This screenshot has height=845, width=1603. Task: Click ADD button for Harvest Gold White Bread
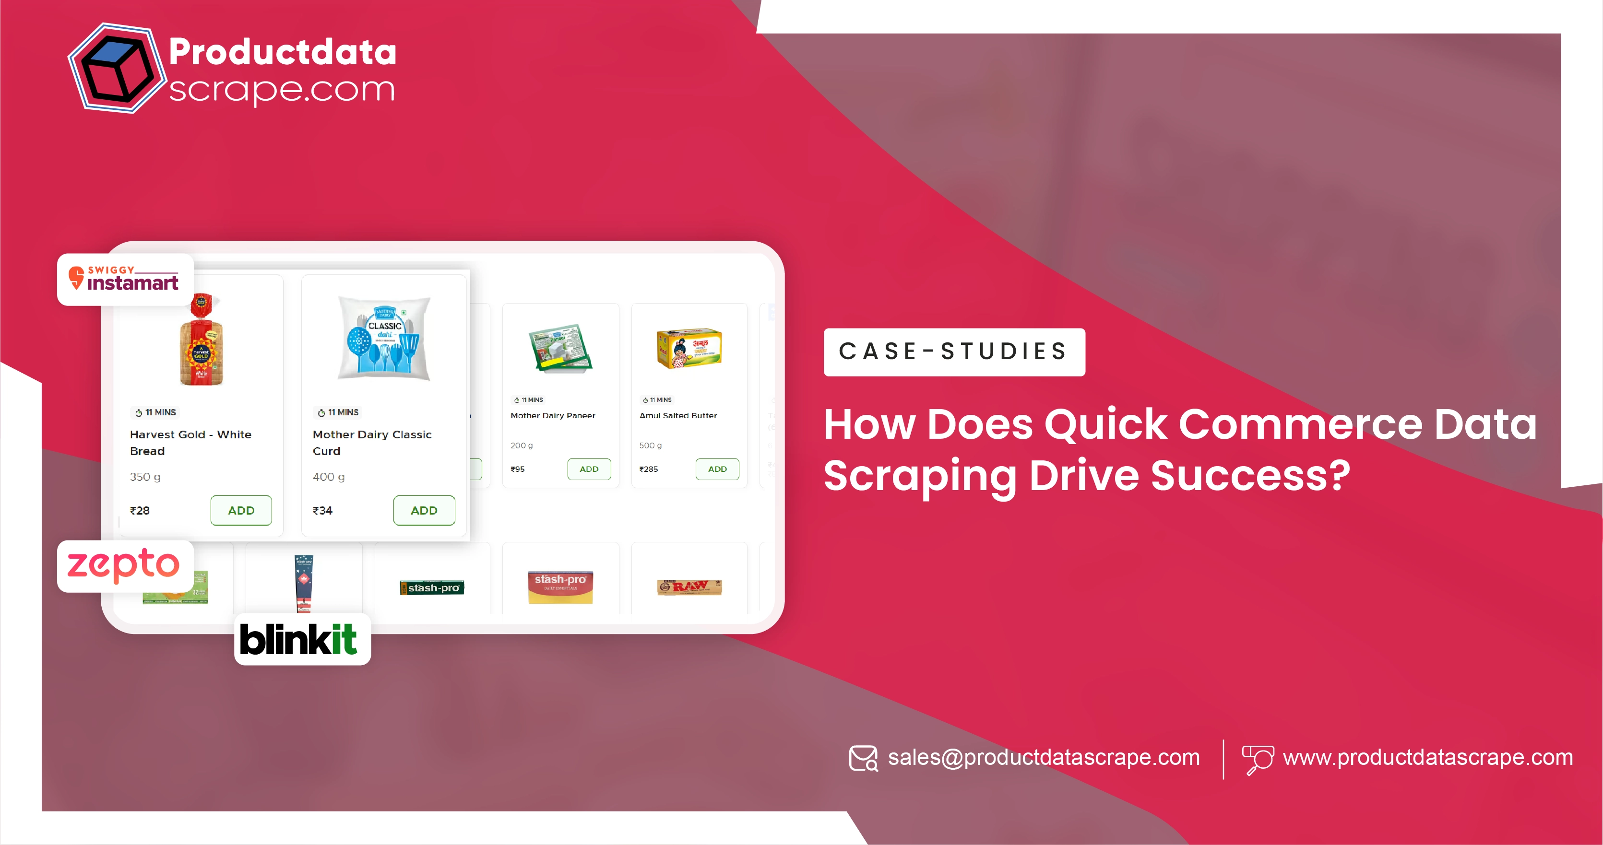pyautogui.click(x=241, y=509)
